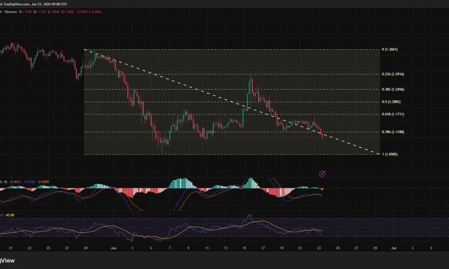Screen dimensions: 449x269
Task: Select the '0.236 (1.2916)' Fibonacci label
Action: coord(393,74)
